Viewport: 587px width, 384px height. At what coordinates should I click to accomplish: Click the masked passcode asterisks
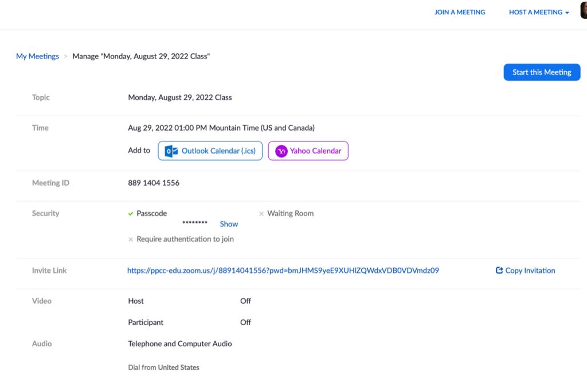click(195, 222)
